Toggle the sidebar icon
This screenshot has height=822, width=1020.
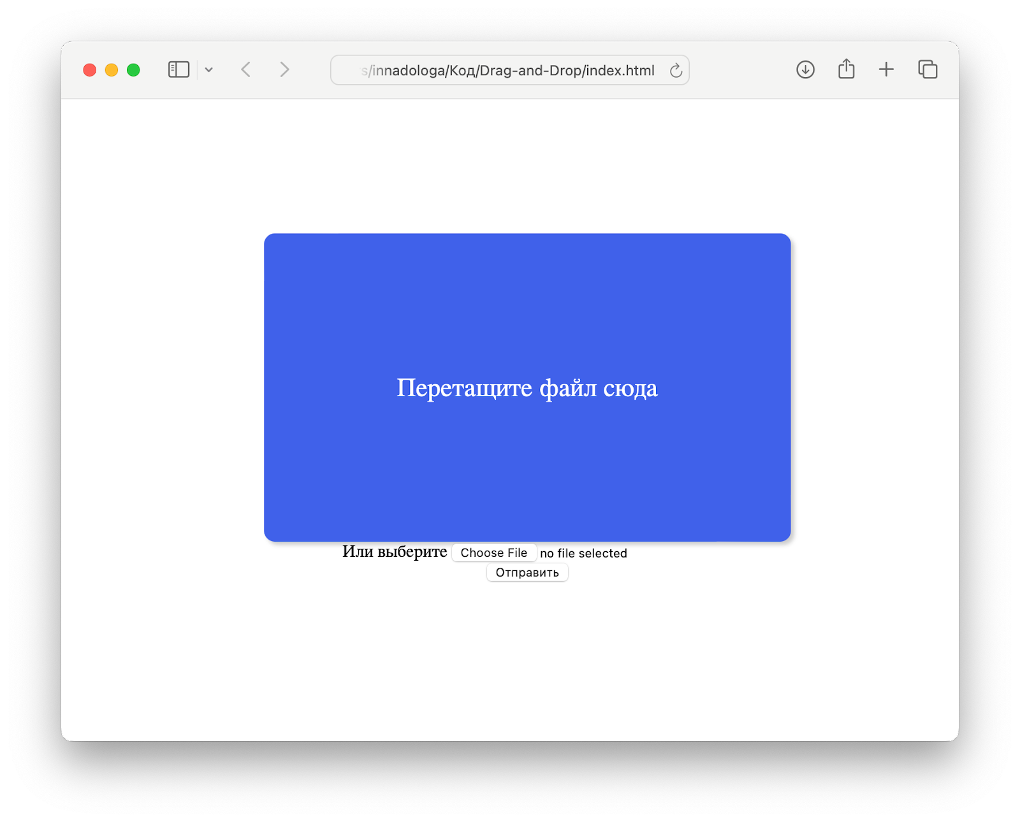pos(179,69)
